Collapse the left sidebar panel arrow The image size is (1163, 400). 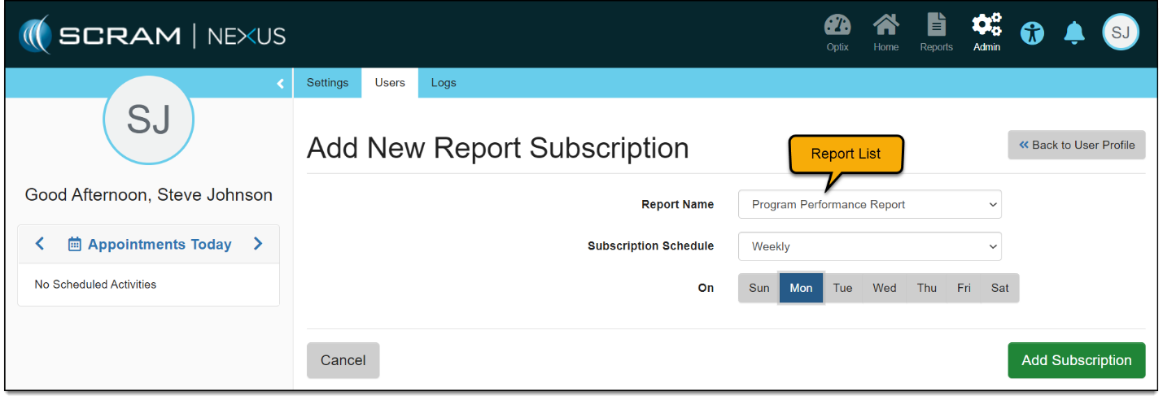[x=280, y=83]
